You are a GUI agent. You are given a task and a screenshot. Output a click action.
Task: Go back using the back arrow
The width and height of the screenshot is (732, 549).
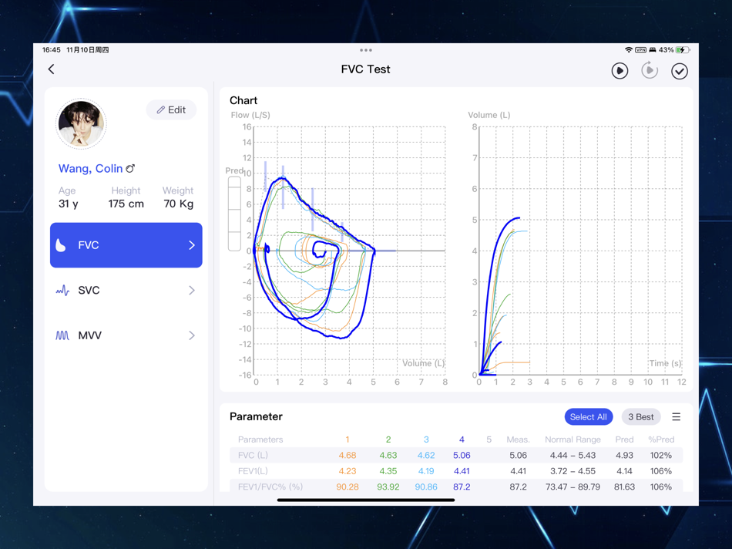tap(52, 69)
